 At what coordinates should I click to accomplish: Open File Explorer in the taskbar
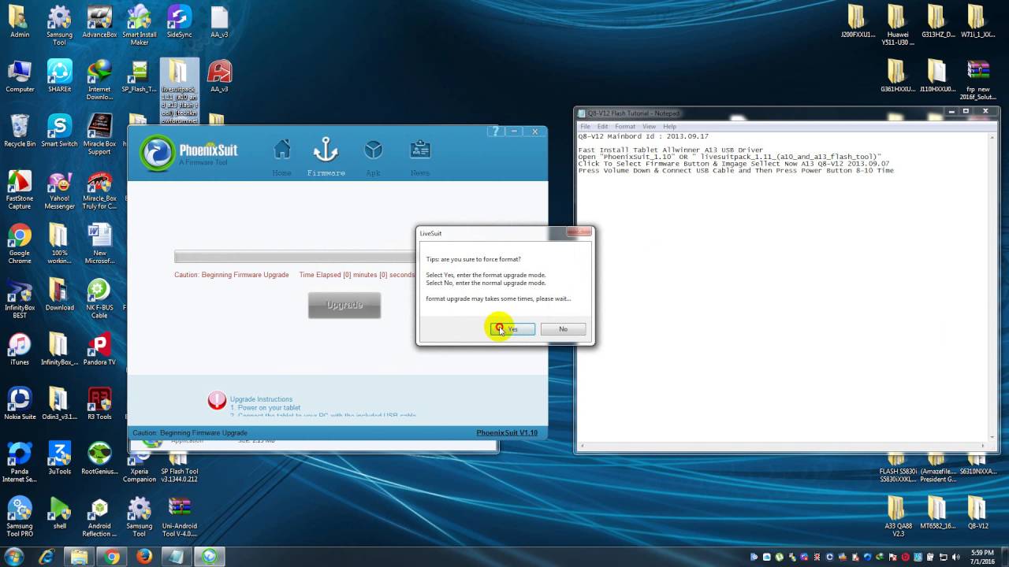click(x=79, y=557)
